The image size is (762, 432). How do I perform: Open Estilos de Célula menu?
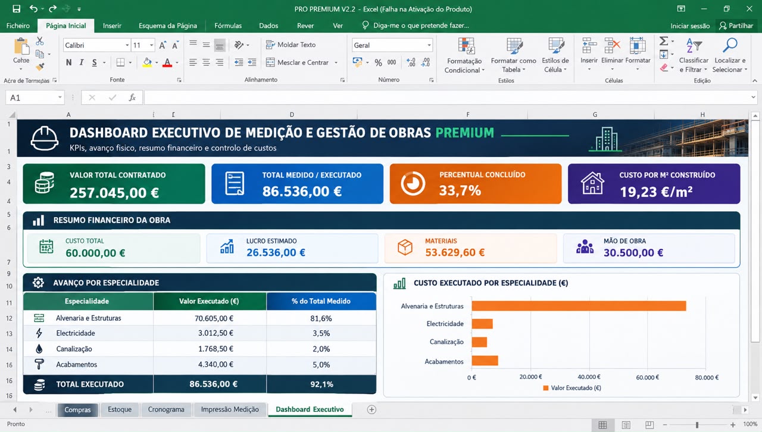tap(556, 55)
